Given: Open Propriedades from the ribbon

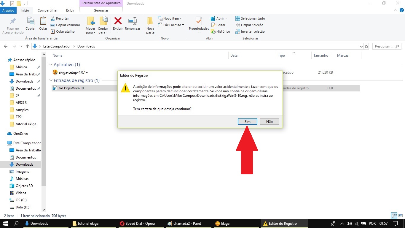Looking at the screenshot, I should coord(199,21).
